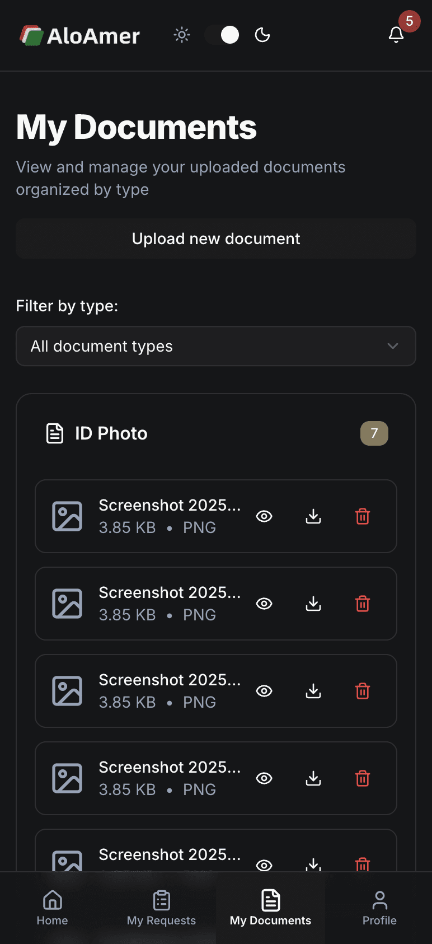Open My Requests tab

click(162, 908)
